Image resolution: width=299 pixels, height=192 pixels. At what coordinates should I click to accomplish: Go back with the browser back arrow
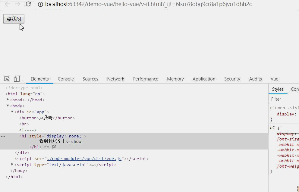(x=7, y=4)
